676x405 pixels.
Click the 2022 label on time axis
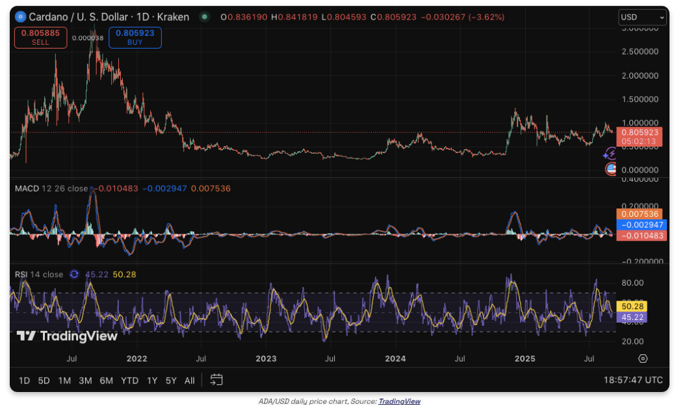[x=136, y=358]
